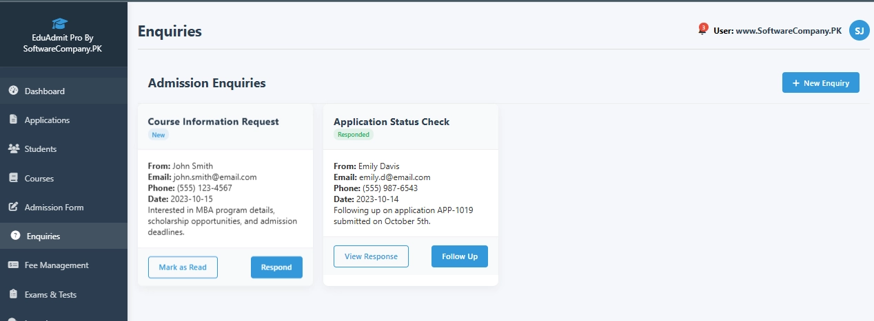View Response for Emily Davis enquiry

click(x=371, y=256)
